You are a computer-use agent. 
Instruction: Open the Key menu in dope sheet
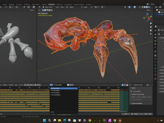coord(16,85)
